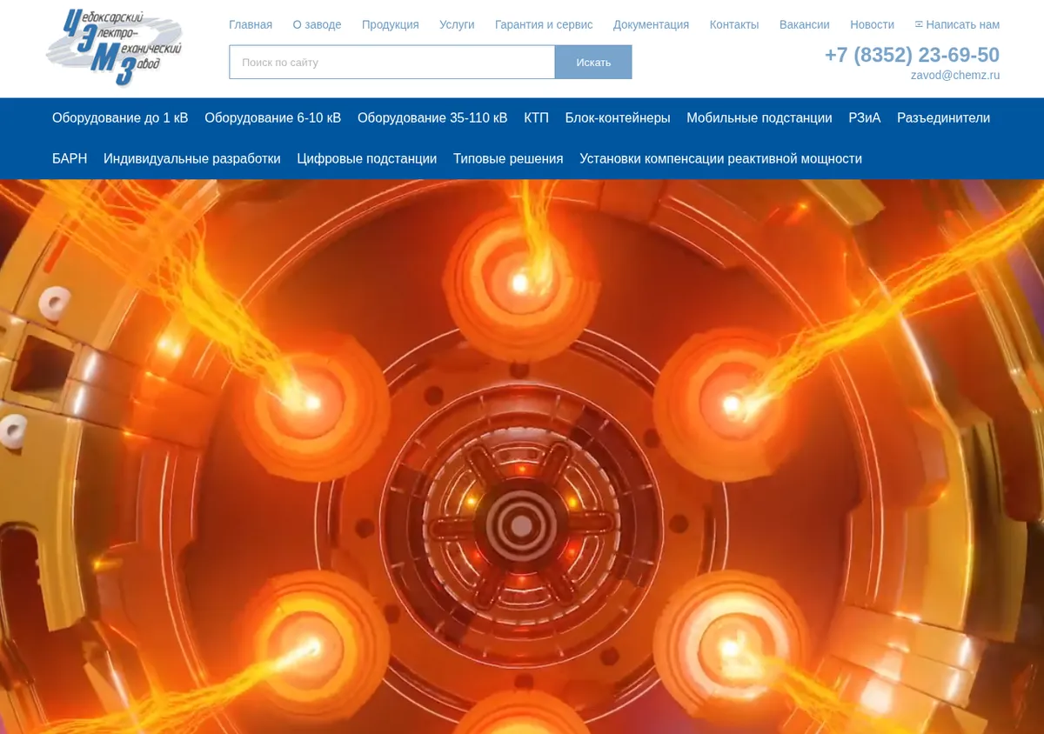Click the zavod@chemz.ru email link
1044x734 pixels.
955,76
